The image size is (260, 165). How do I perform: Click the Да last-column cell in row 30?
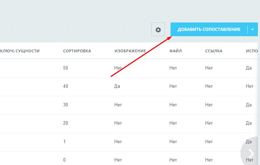(249, 105)
